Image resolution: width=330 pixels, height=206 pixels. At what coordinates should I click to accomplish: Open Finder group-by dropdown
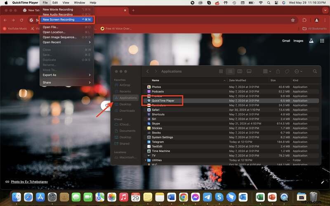tap(267, 71)
